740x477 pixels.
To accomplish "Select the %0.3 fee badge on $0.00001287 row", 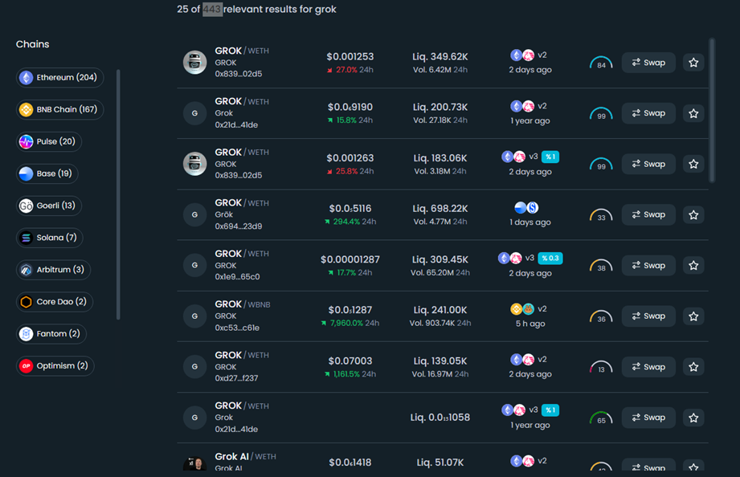I will coord(550,258).
